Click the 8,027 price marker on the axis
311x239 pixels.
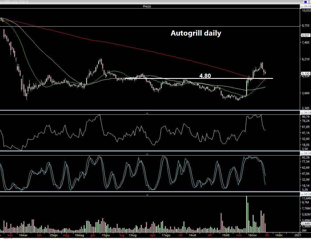[x=306, y=35]
